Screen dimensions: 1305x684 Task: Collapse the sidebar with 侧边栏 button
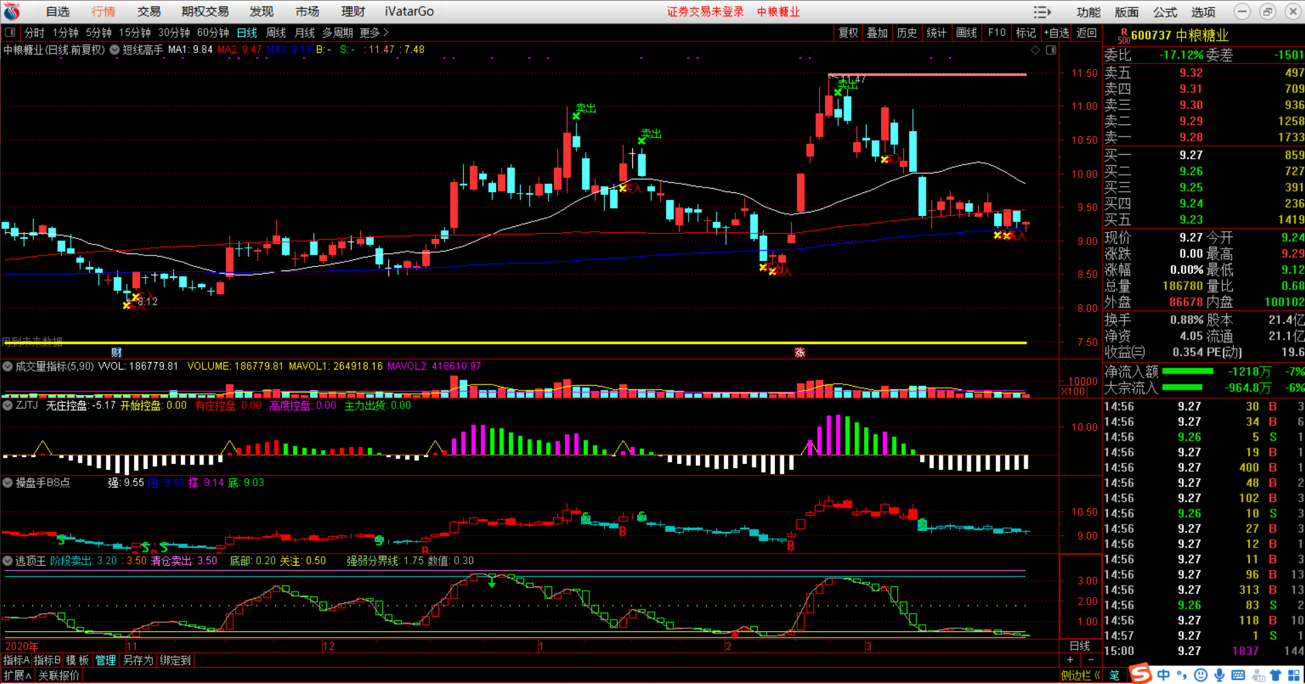coord(1081,676)
